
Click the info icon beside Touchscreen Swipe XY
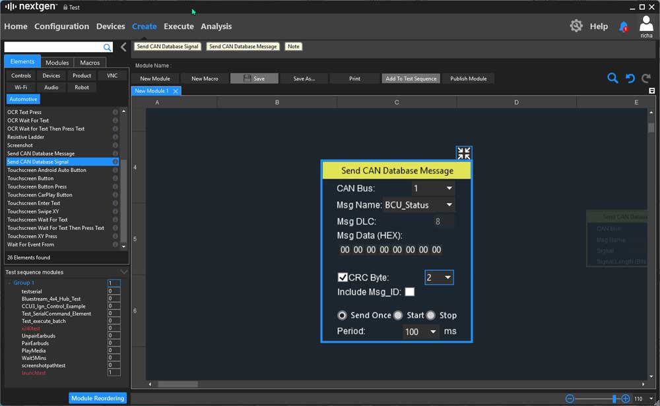click(115, 212)
